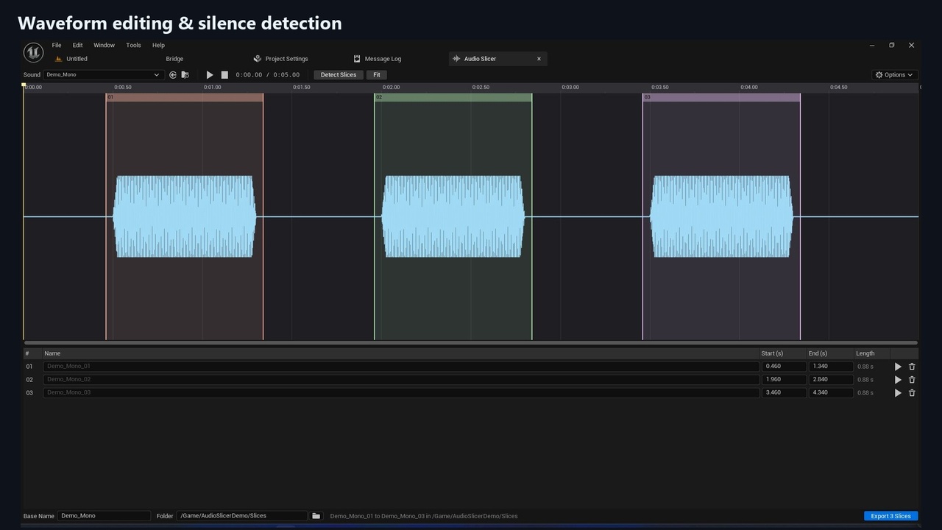Open the Edit menu
This screenshot has width=942, height=530.
pyautogui.click(x=77, y=45)
